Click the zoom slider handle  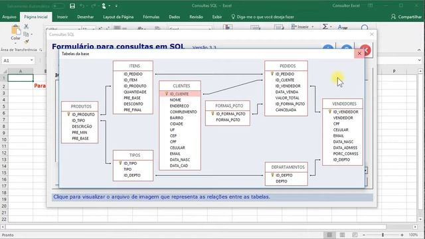pos(382,235)
